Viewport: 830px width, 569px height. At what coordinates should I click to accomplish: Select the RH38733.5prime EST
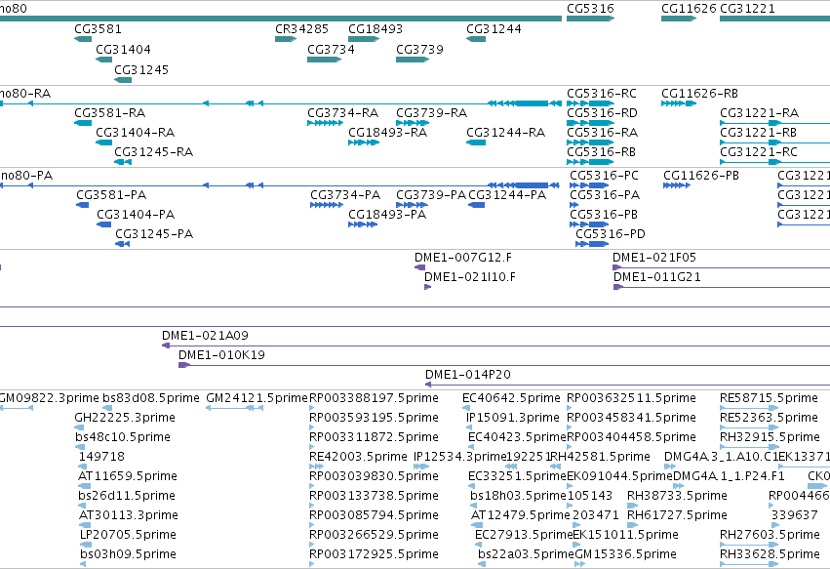633,506
